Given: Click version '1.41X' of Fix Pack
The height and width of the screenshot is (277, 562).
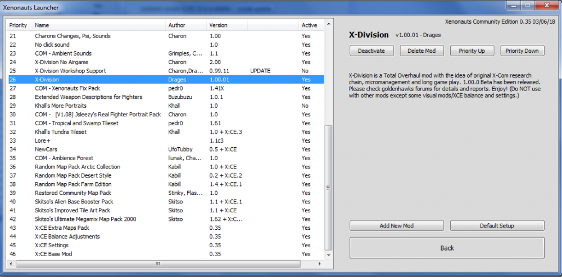Looking at the screenshot, I should 216,88.
